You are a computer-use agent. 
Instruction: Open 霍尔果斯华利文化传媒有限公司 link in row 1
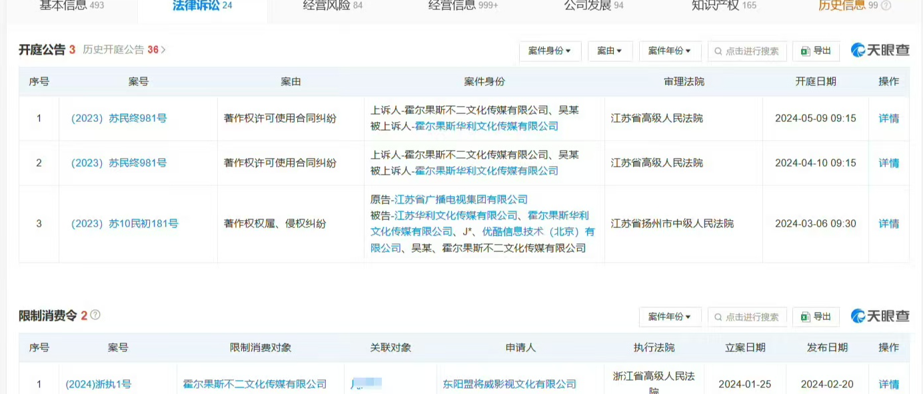pyautogui.click(x=486, y=126)
